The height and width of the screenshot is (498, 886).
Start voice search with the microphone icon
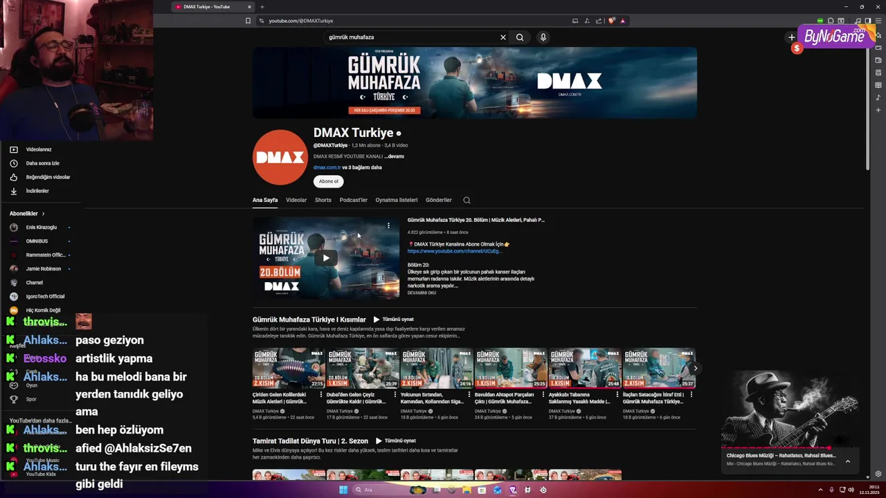[x=543, y=37]
